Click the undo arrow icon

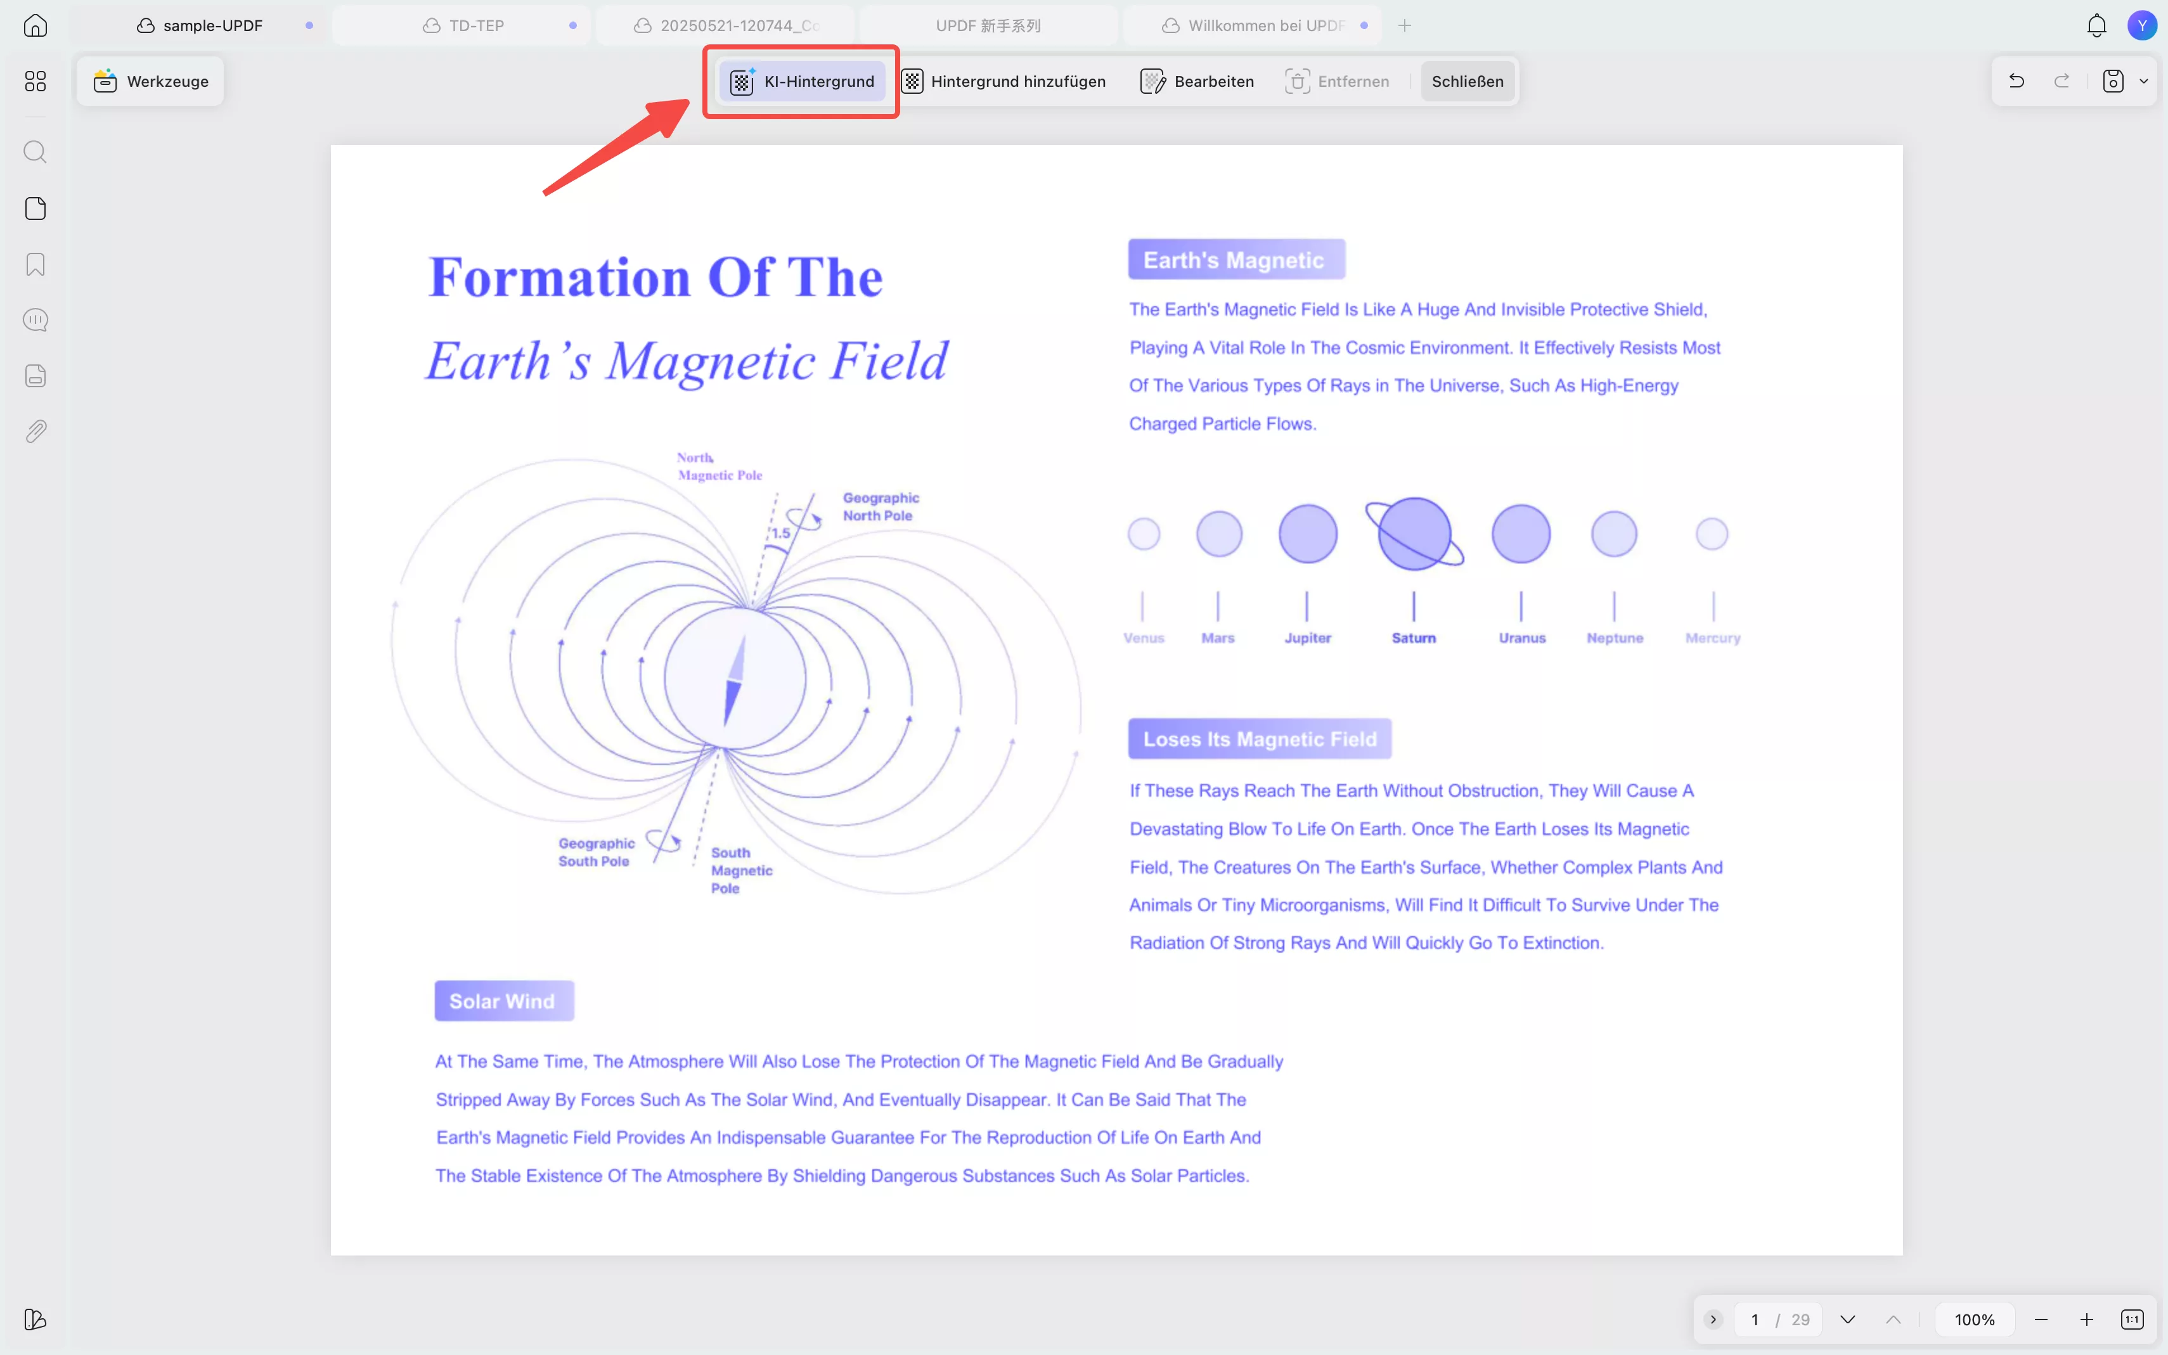[x=2016, y=80]
